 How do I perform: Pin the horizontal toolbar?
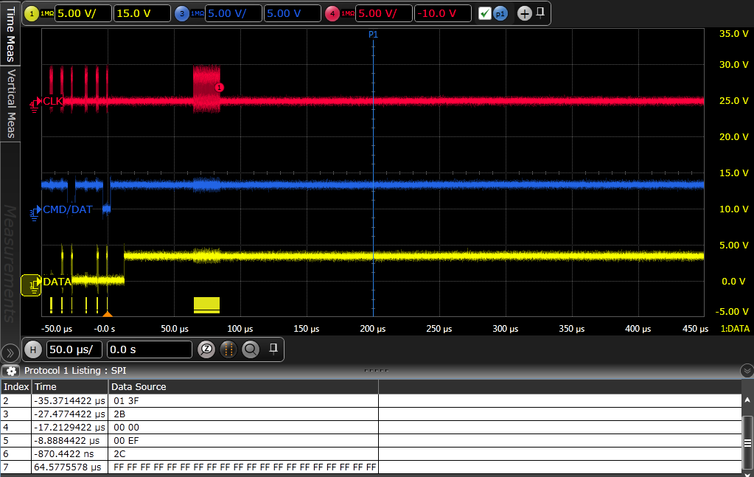click(x=273, y=349)
